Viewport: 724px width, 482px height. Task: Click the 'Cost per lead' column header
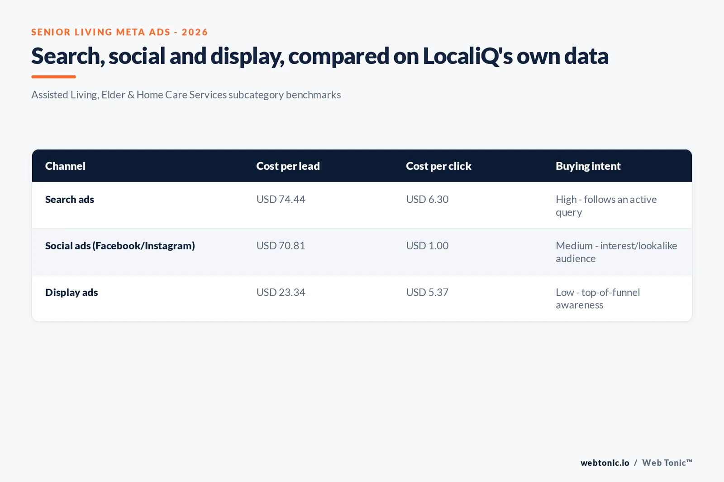click(288, 166)
